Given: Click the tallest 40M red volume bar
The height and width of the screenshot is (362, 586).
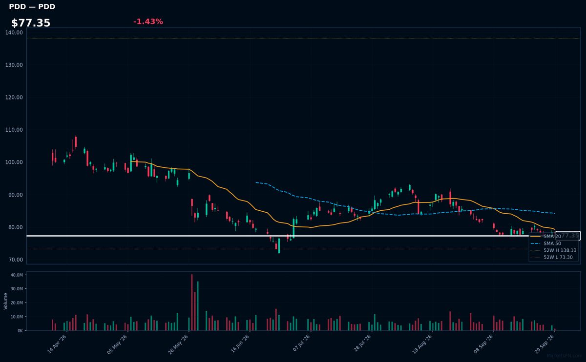Looking at the screenshot, I should [192, 302].
